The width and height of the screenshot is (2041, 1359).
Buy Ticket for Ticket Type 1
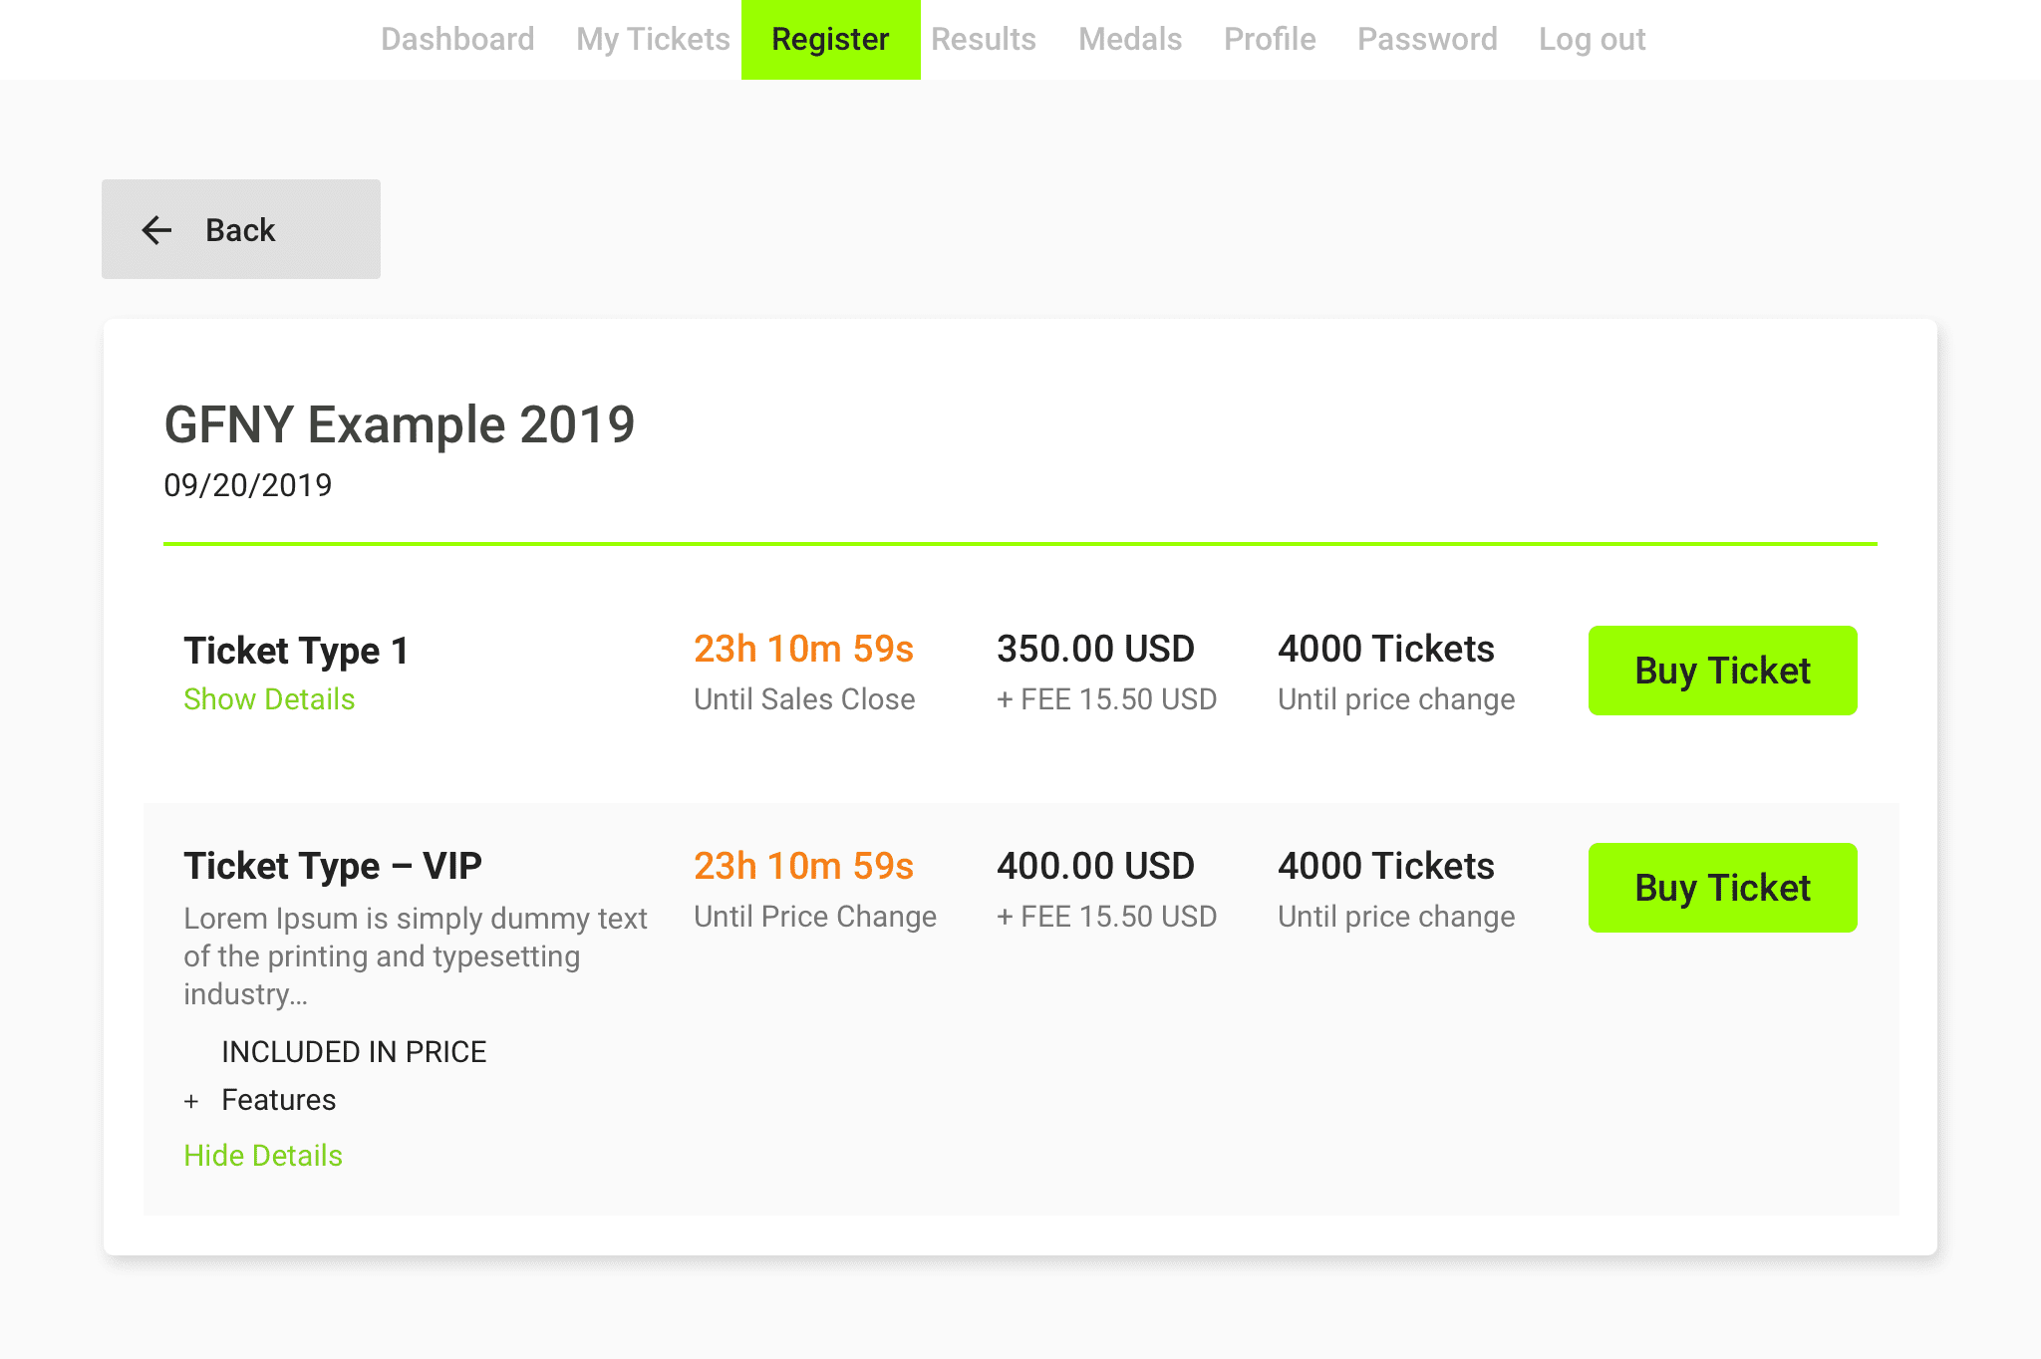point(1722,671)
